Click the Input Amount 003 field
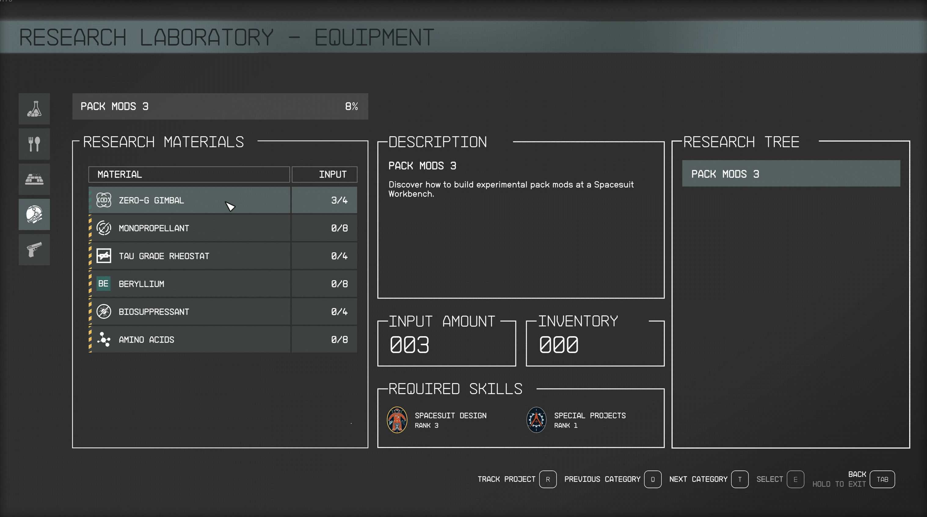Image resolution: width=927 pixels, height=517 pixels. point(446,344)
